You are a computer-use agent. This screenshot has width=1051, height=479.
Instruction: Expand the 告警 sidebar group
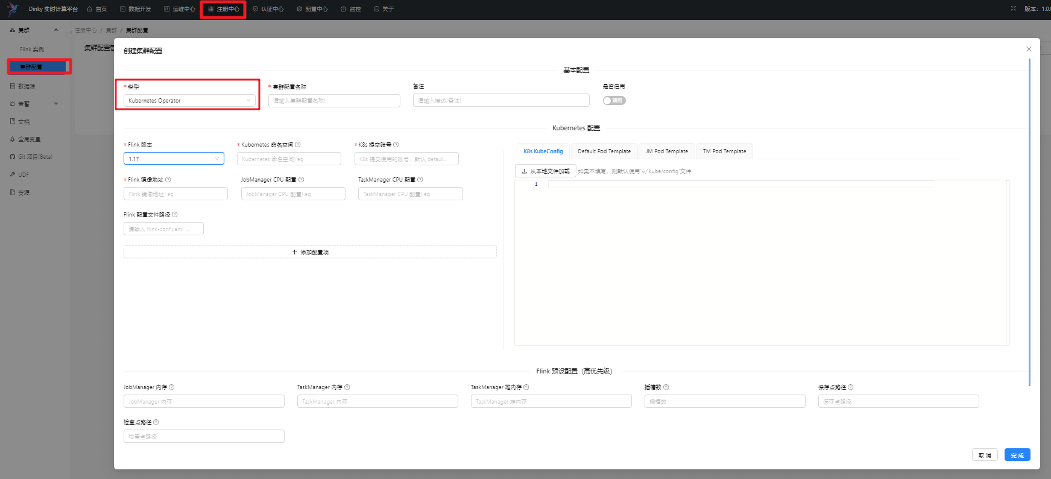pos(56,104)
